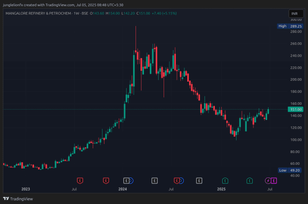Screen dimensions: 308x204
Task: Click the 100.00 price axis label
Action: (x=296, y=140)
